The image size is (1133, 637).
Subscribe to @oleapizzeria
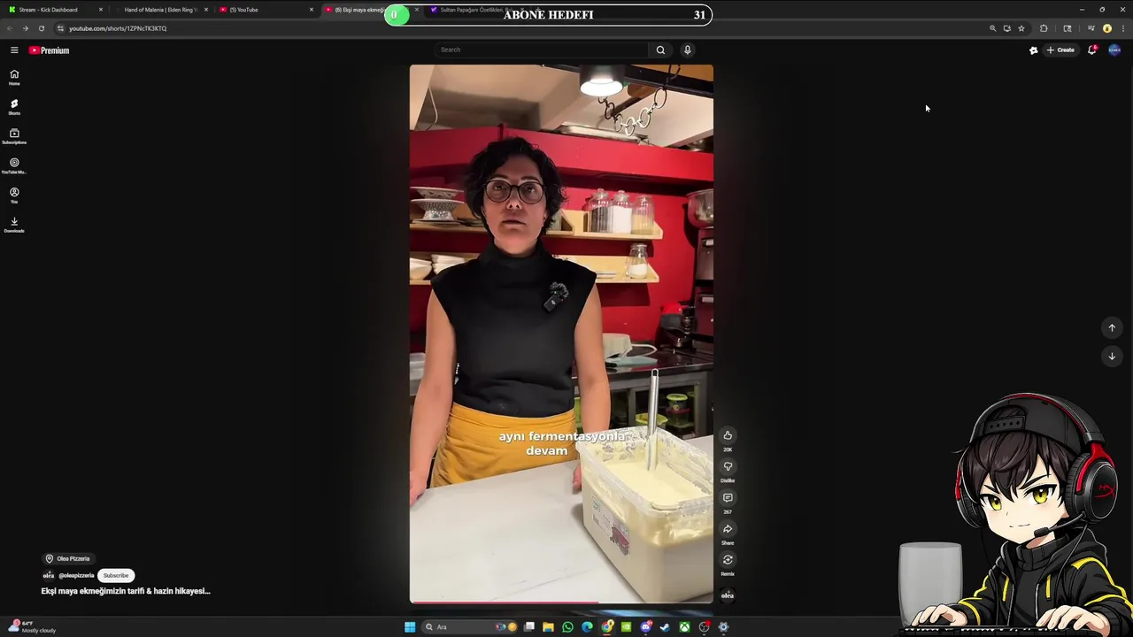click(116, 576)
